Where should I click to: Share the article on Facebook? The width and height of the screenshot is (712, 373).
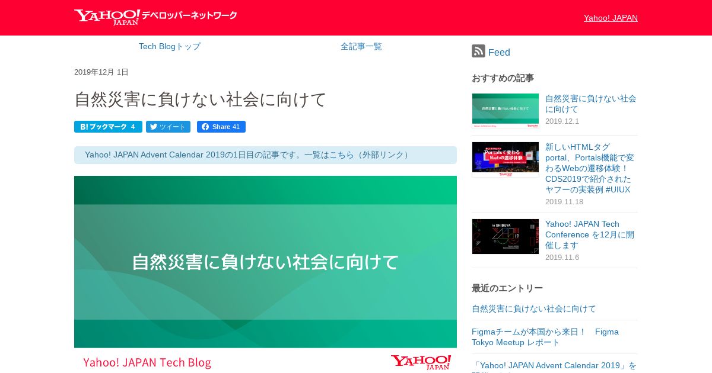pos(221,127)
